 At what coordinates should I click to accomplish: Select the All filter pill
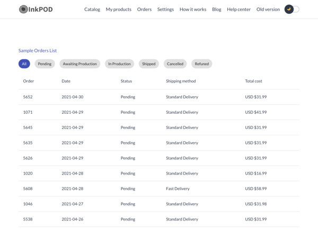[24, 63]
